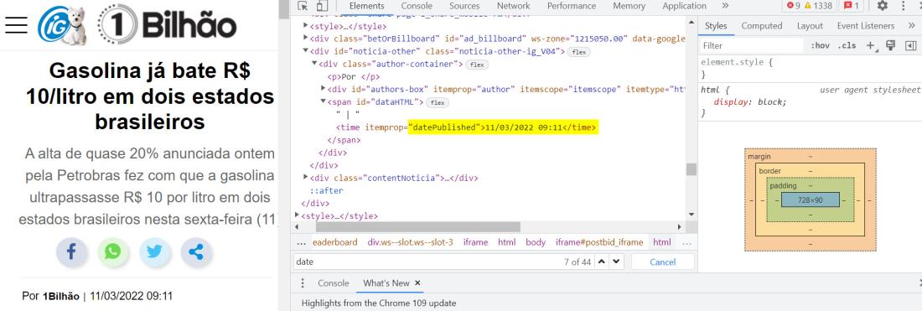
Task: Open the Memory panel tab
Action: (x=629, y=6)
